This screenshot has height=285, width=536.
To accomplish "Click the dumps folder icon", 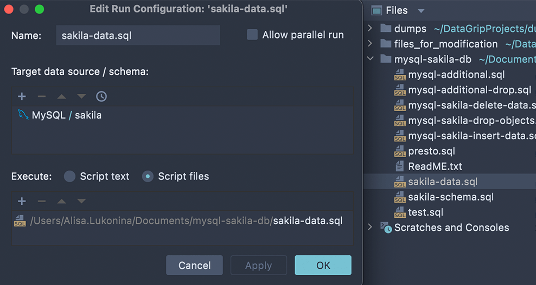I will (x=386, y=28).
